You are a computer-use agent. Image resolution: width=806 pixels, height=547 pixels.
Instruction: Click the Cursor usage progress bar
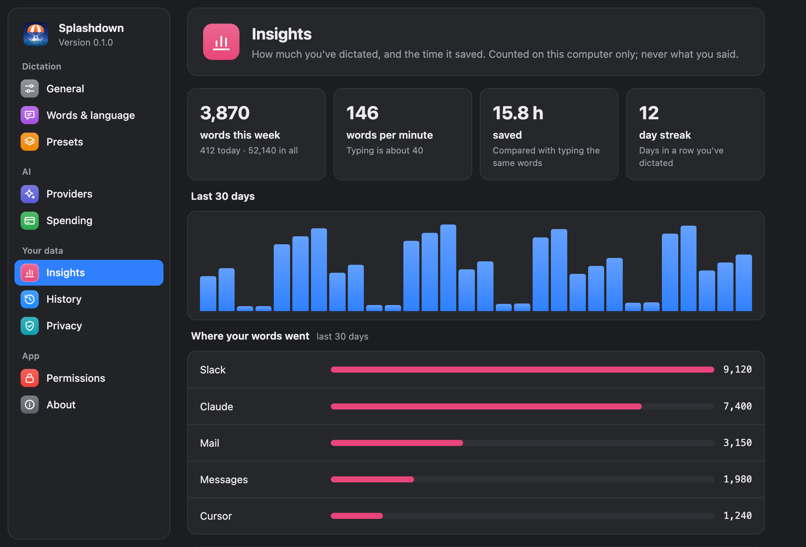point(522,516)
